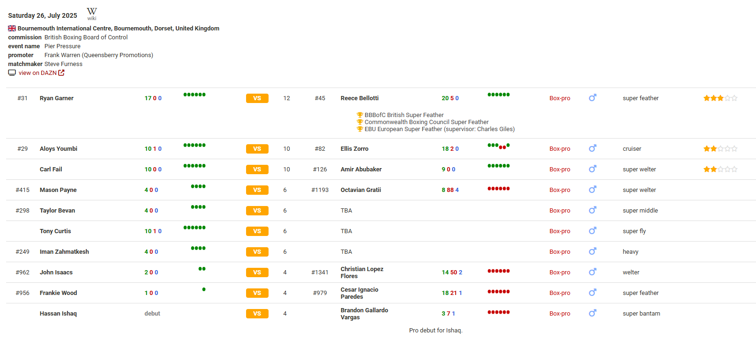756x346 pixels.
Task: Open Brandon Gallardo Vargas's profile
Action: (x=364, y=314)
